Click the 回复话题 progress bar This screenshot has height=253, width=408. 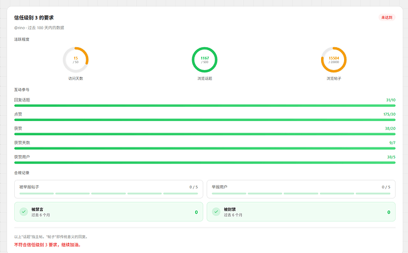[x=205, y=106]
